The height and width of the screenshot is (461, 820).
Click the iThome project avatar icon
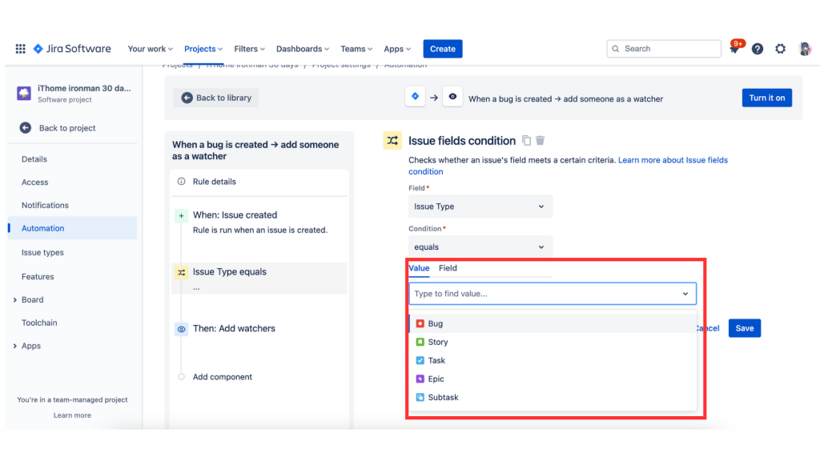tap(24, 93)
